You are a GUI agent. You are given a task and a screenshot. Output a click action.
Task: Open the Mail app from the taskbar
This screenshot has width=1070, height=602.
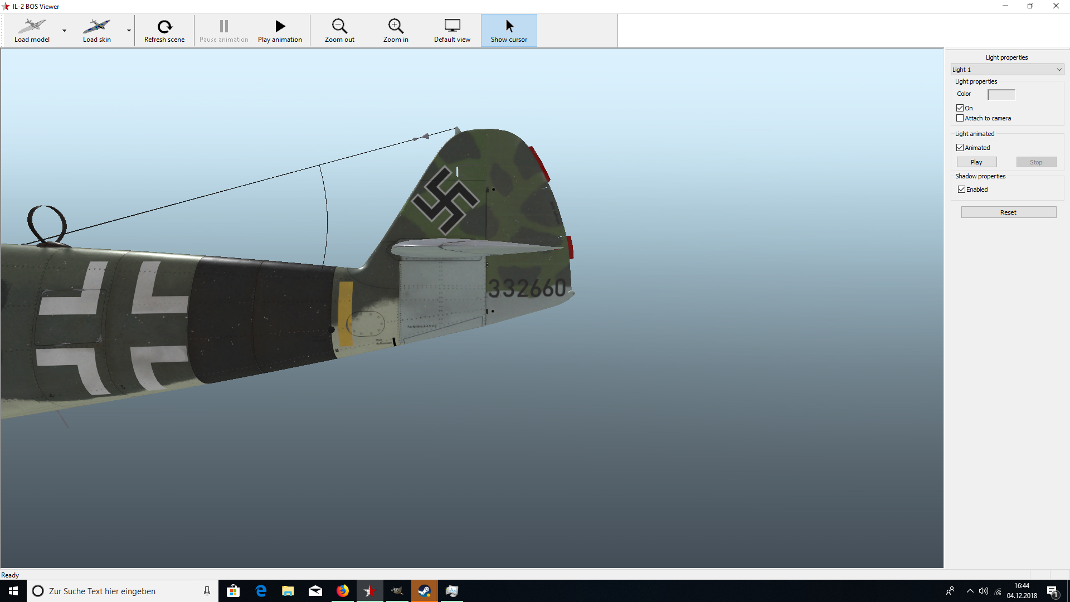[x=315, y=591]
